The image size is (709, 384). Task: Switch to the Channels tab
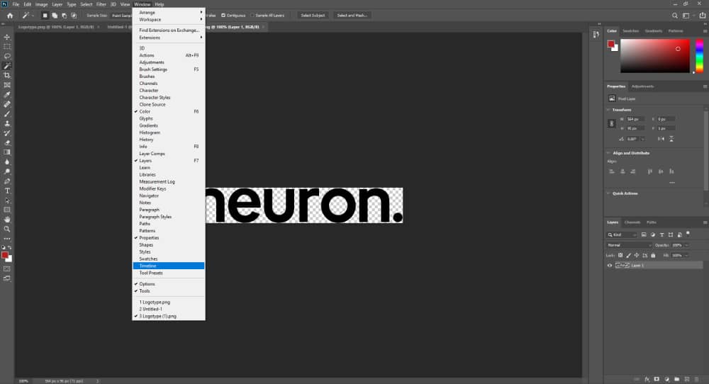point(632,222)
